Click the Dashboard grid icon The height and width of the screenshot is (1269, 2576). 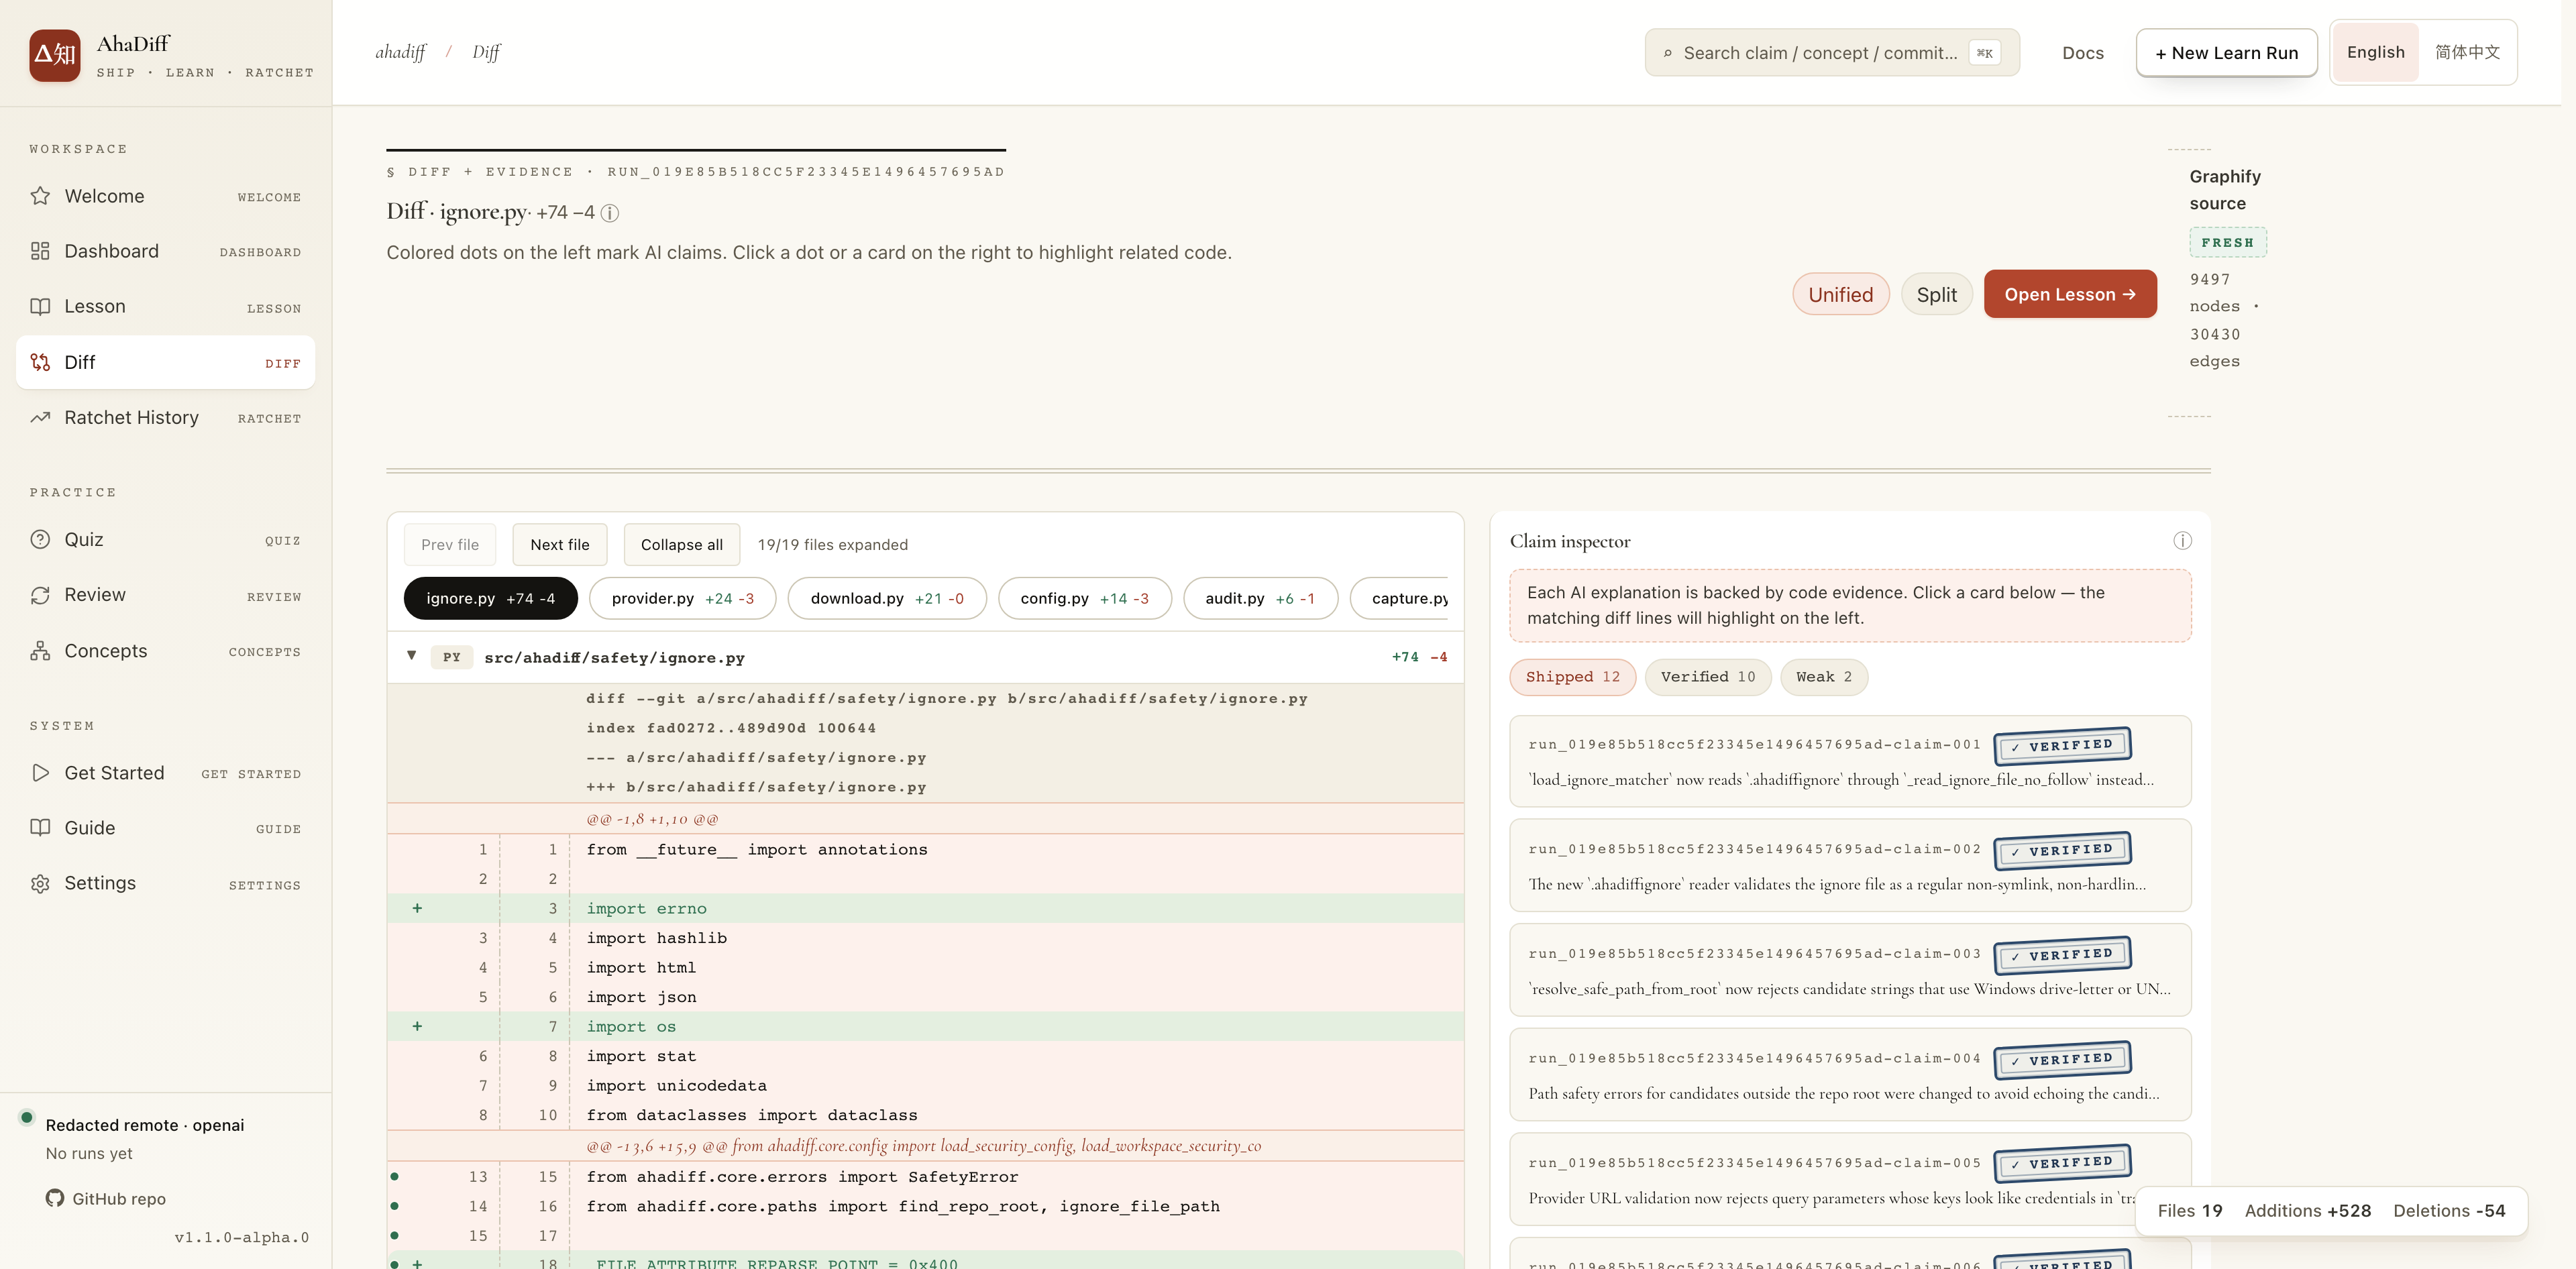click(x=40, y=251)
